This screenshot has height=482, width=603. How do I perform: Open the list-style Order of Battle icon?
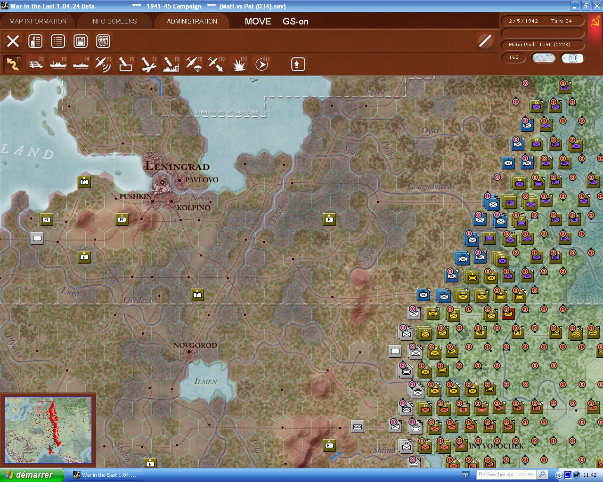pyautogui.click(x=58, y=41)
